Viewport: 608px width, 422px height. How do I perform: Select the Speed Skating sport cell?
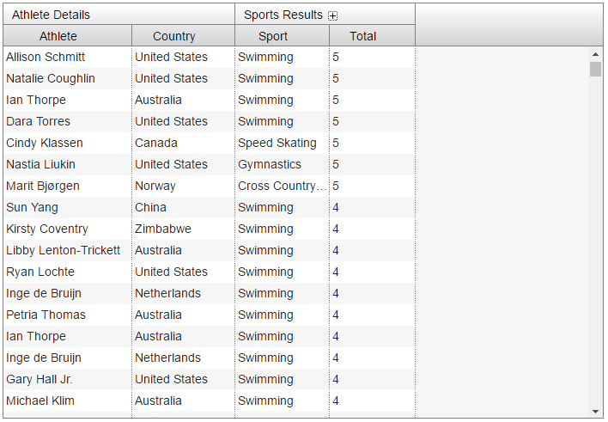coord(283,143)
